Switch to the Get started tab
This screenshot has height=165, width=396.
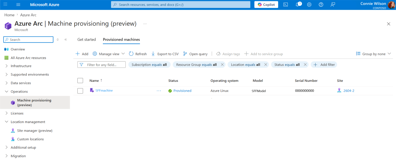(x=87, y=39)
